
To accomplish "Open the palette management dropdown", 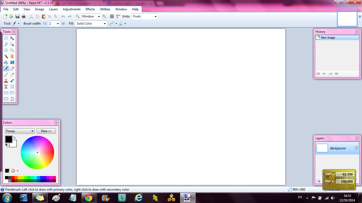I will tap(17, 171).
